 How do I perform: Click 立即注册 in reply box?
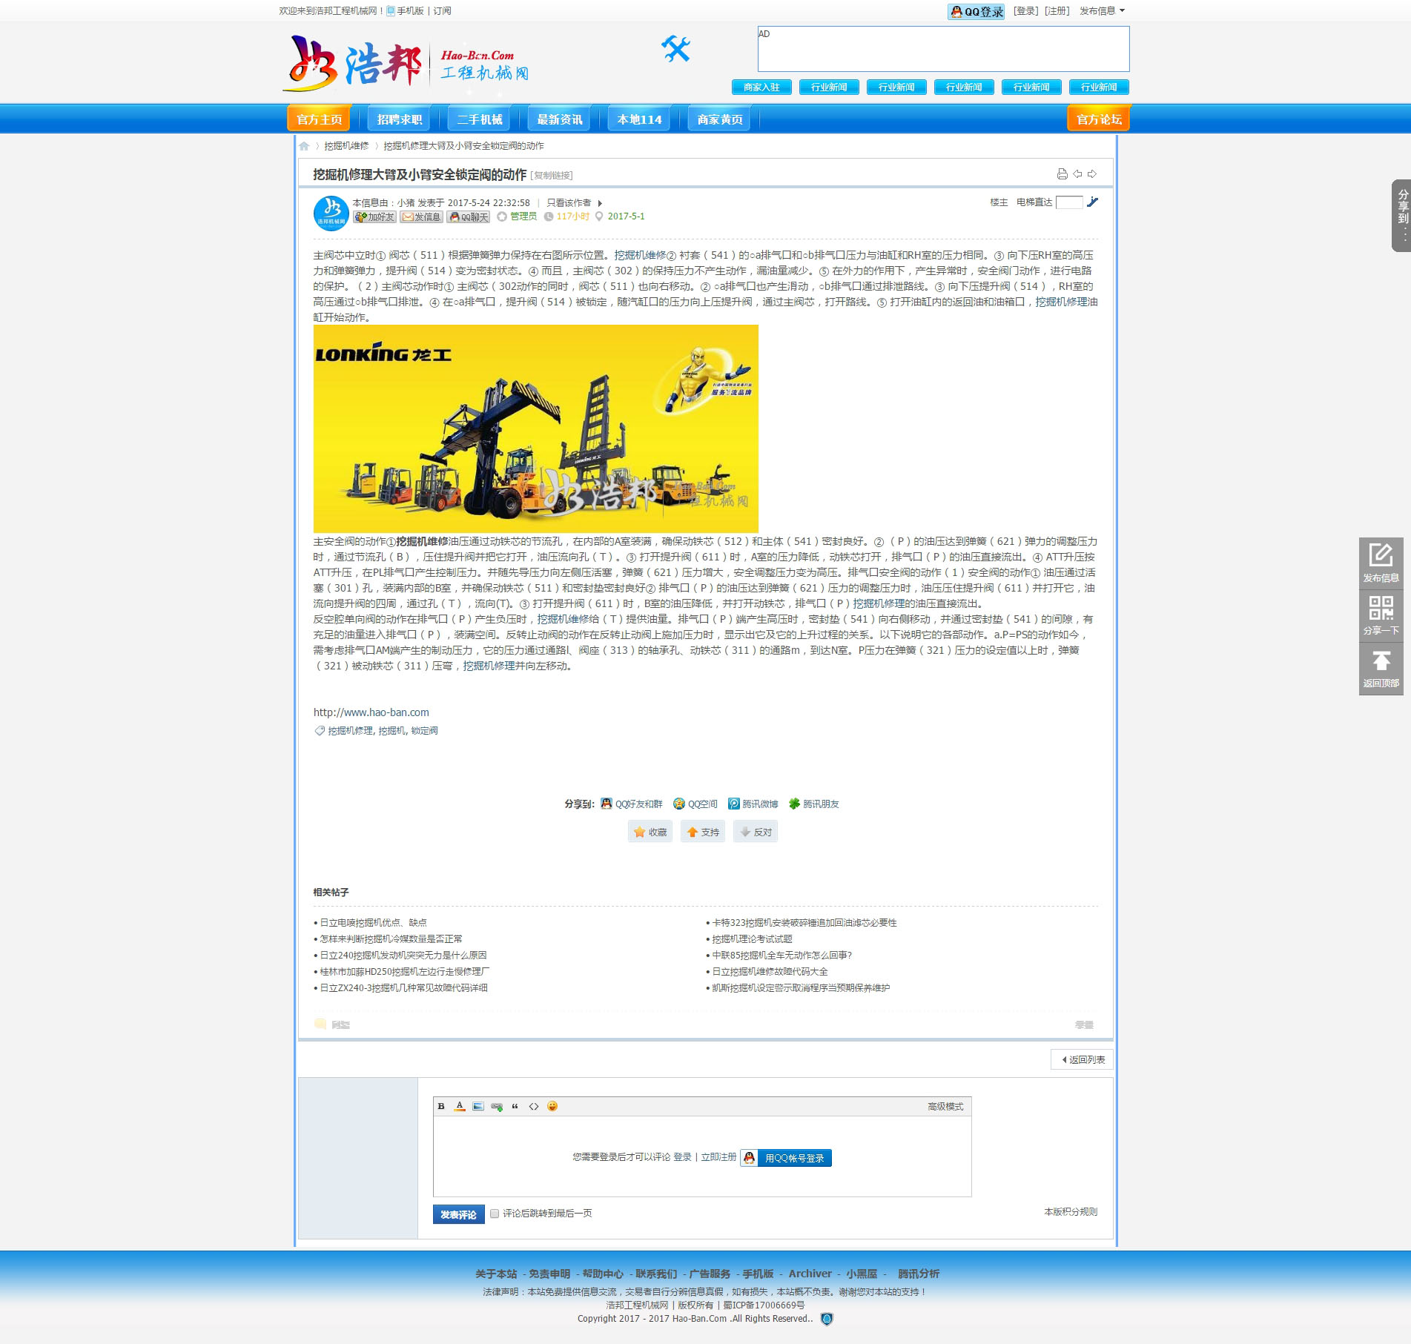point(718,1157)
